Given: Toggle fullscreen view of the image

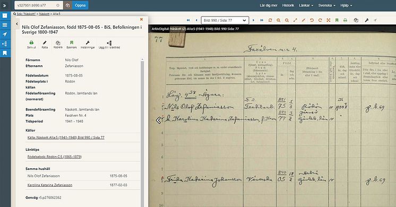Looking at the screenshot, I should [x=328, y=20].
